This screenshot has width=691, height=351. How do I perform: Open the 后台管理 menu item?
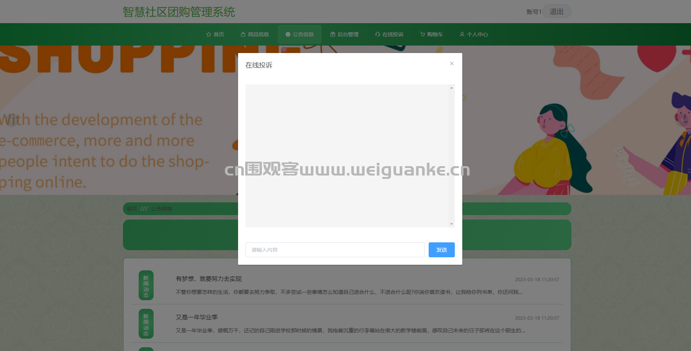click(x=348, y=34)
